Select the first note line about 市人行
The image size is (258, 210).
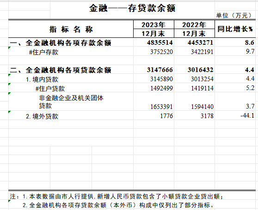tap(117, 196)
